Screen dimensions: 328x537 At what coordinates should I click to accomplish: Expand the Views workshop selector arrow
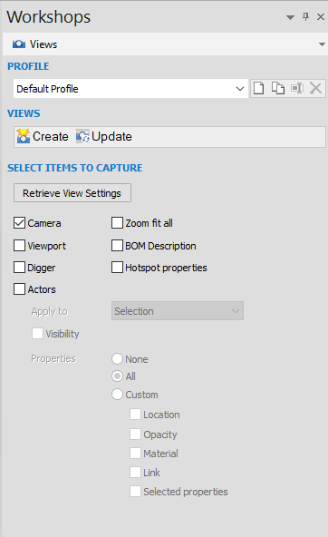pos(322,44)
